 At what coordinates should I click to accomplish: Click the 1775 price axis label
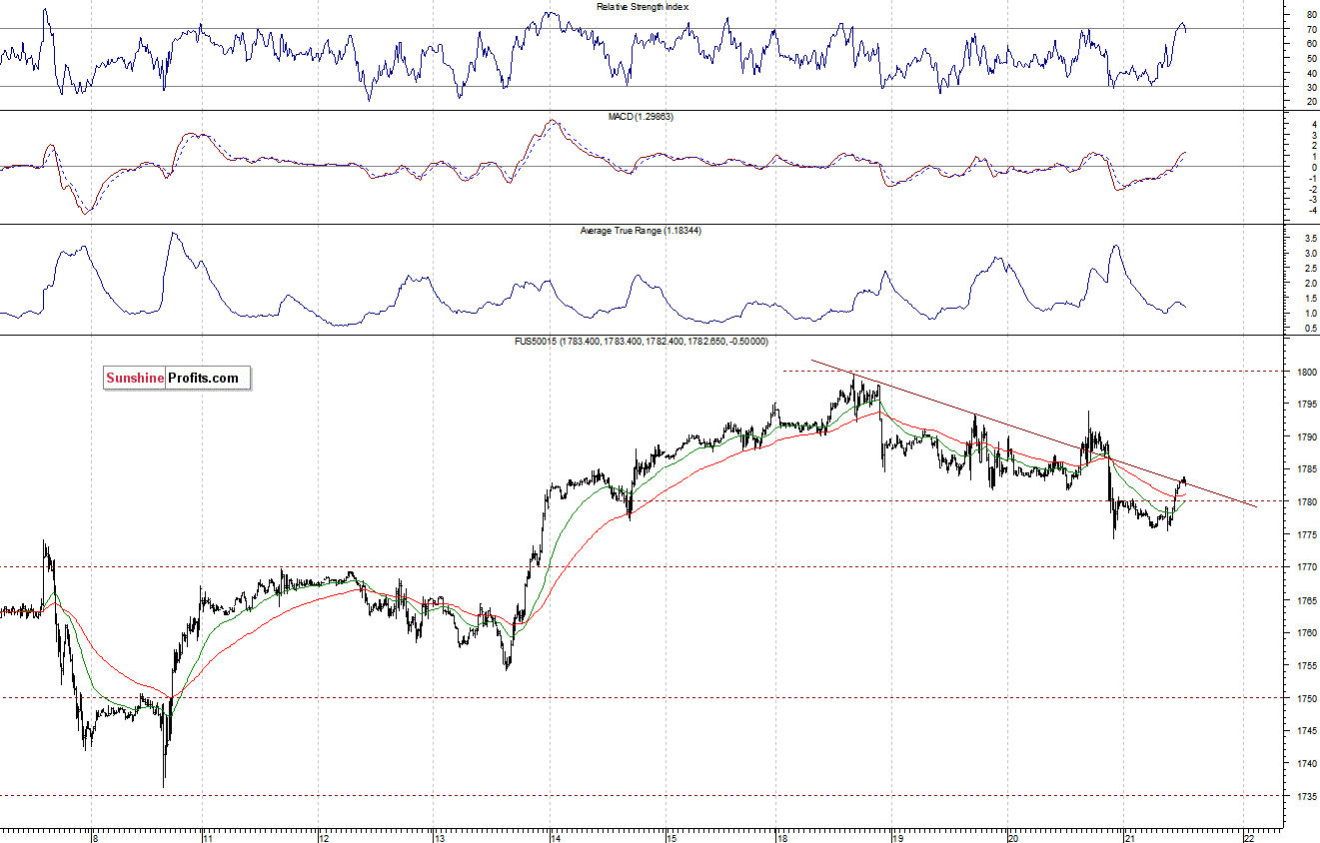1306,535
